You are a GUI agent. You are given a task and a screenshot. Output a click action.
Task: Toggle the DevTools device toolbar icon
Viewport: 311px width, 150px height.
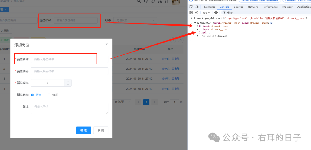[x=197, y=7]
